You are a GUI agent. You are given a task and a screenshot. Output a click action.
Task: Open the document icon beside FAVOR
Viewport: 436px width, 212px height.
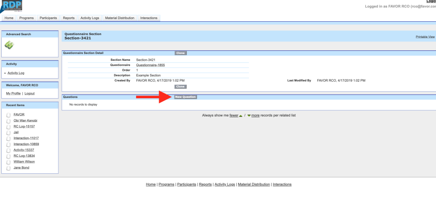(9, 115)
